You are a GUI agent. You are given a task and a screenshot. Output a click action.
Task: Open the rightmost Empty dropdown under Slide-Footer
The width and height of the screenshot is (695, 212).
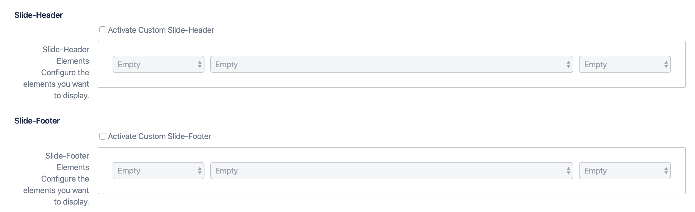pyautogui.click(x=625, y=171)
